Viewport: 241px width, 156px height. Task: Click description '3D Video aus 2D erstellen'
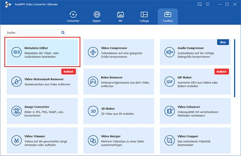pyautogui.click(x=117, y=114)
